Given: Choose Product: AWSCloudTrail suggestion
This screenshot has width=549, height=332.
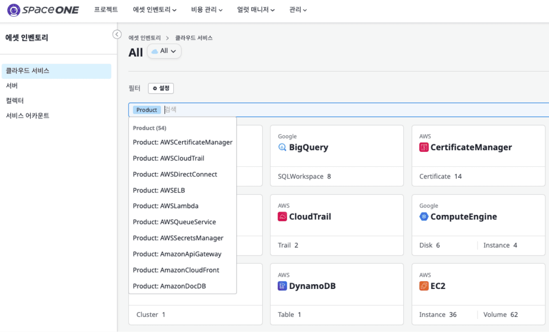Looking at the screenshot, I should tap(183, 158).
